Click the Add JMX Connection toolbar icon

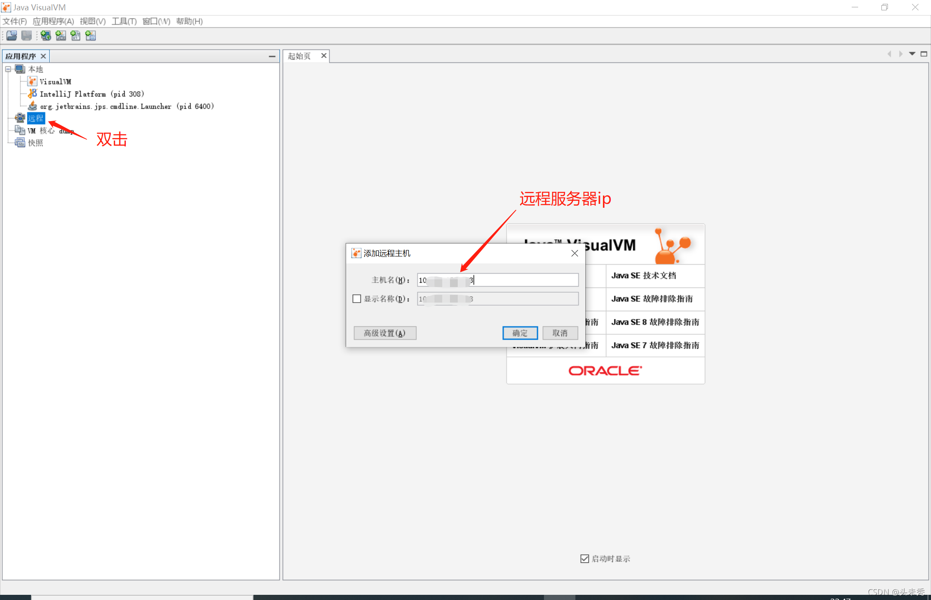tap(61, 36)
